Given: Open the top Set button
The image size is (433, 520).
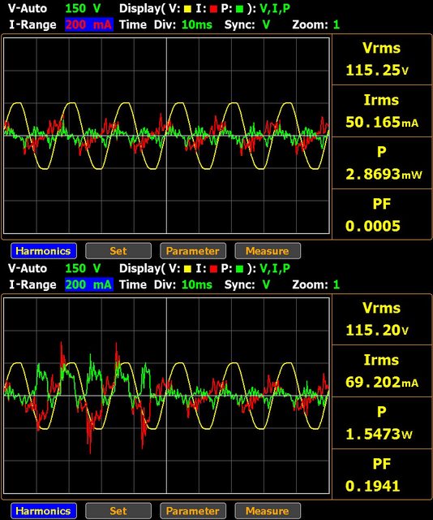Looking at the screenshot, I should coord(118,251).
